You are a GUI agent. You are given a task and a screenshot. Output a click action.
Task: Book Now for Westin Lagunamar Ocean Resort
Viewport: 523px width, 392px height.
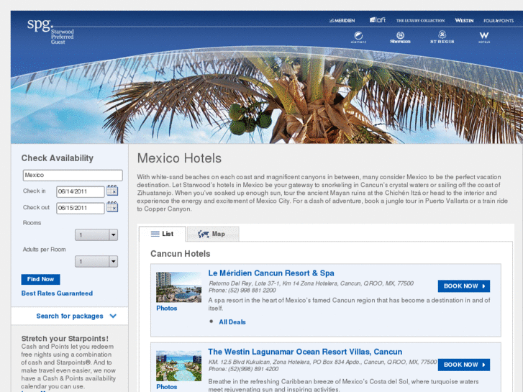pyautogui.click(x=464, y=365)
